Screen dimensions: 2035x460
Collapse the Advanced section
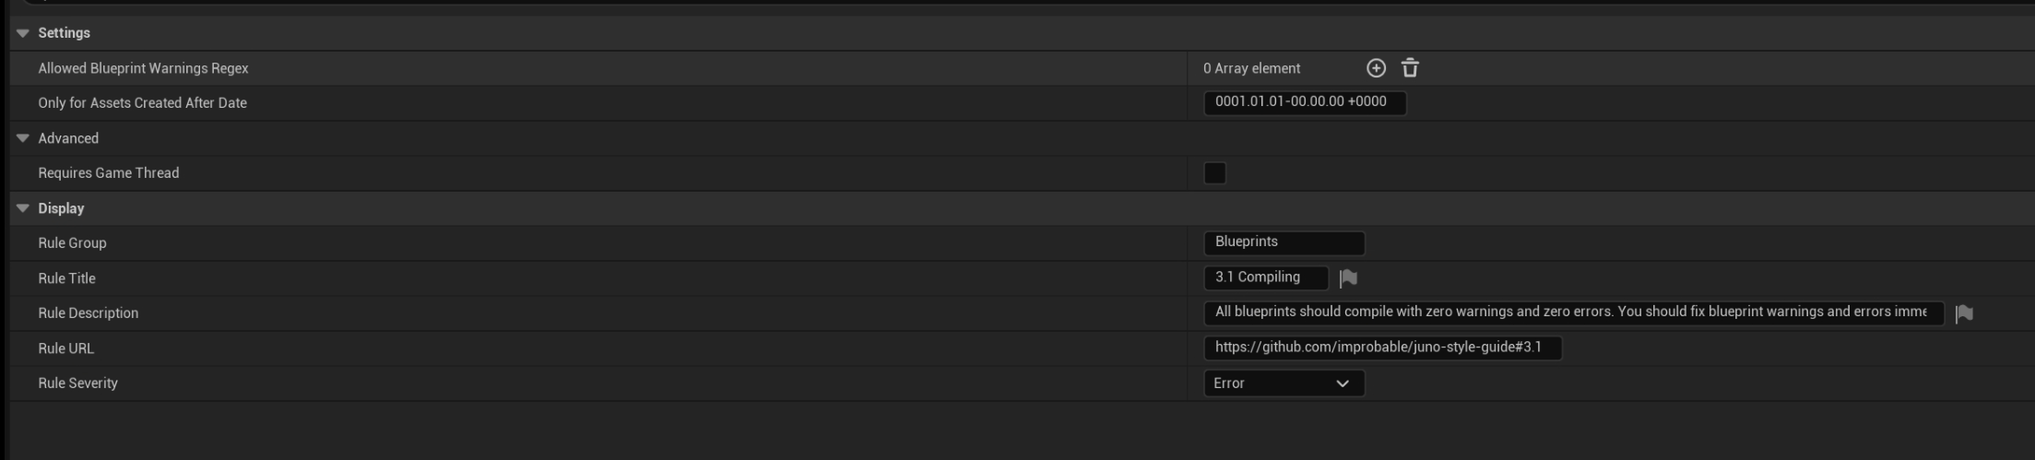[x=23, y=138]
